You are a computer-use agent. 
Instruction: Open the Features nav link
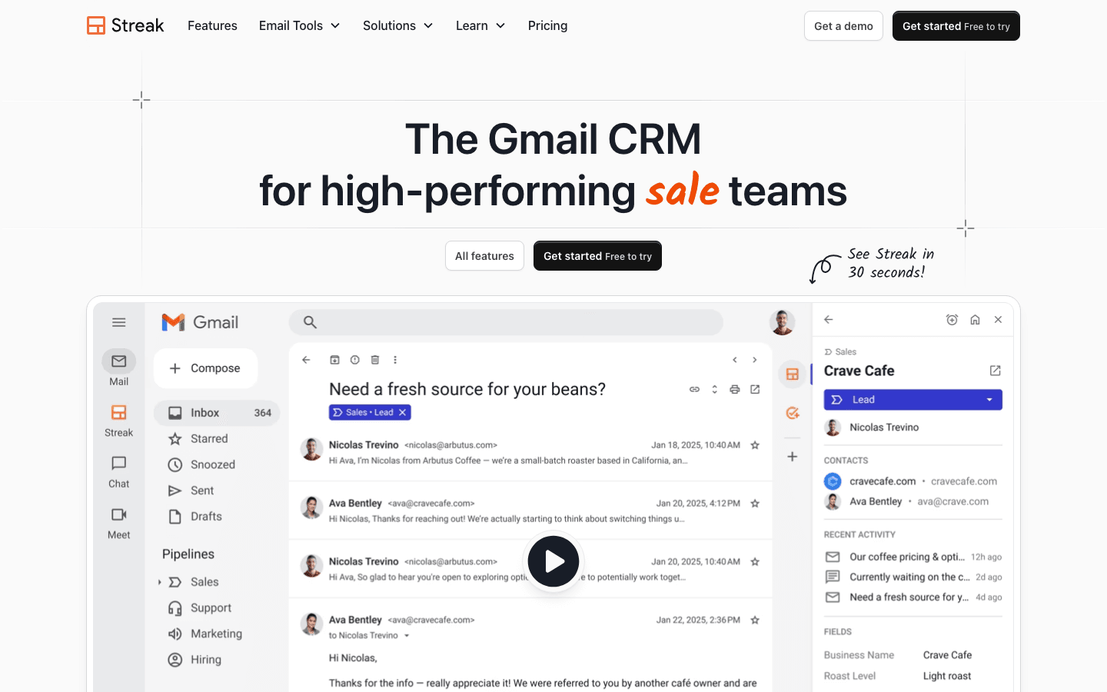tap(212, 25)
